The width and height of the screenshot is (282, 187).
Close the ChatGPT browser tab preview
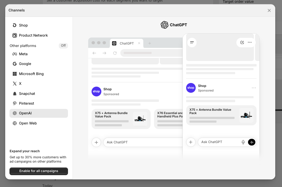click(x=139, y=43)
